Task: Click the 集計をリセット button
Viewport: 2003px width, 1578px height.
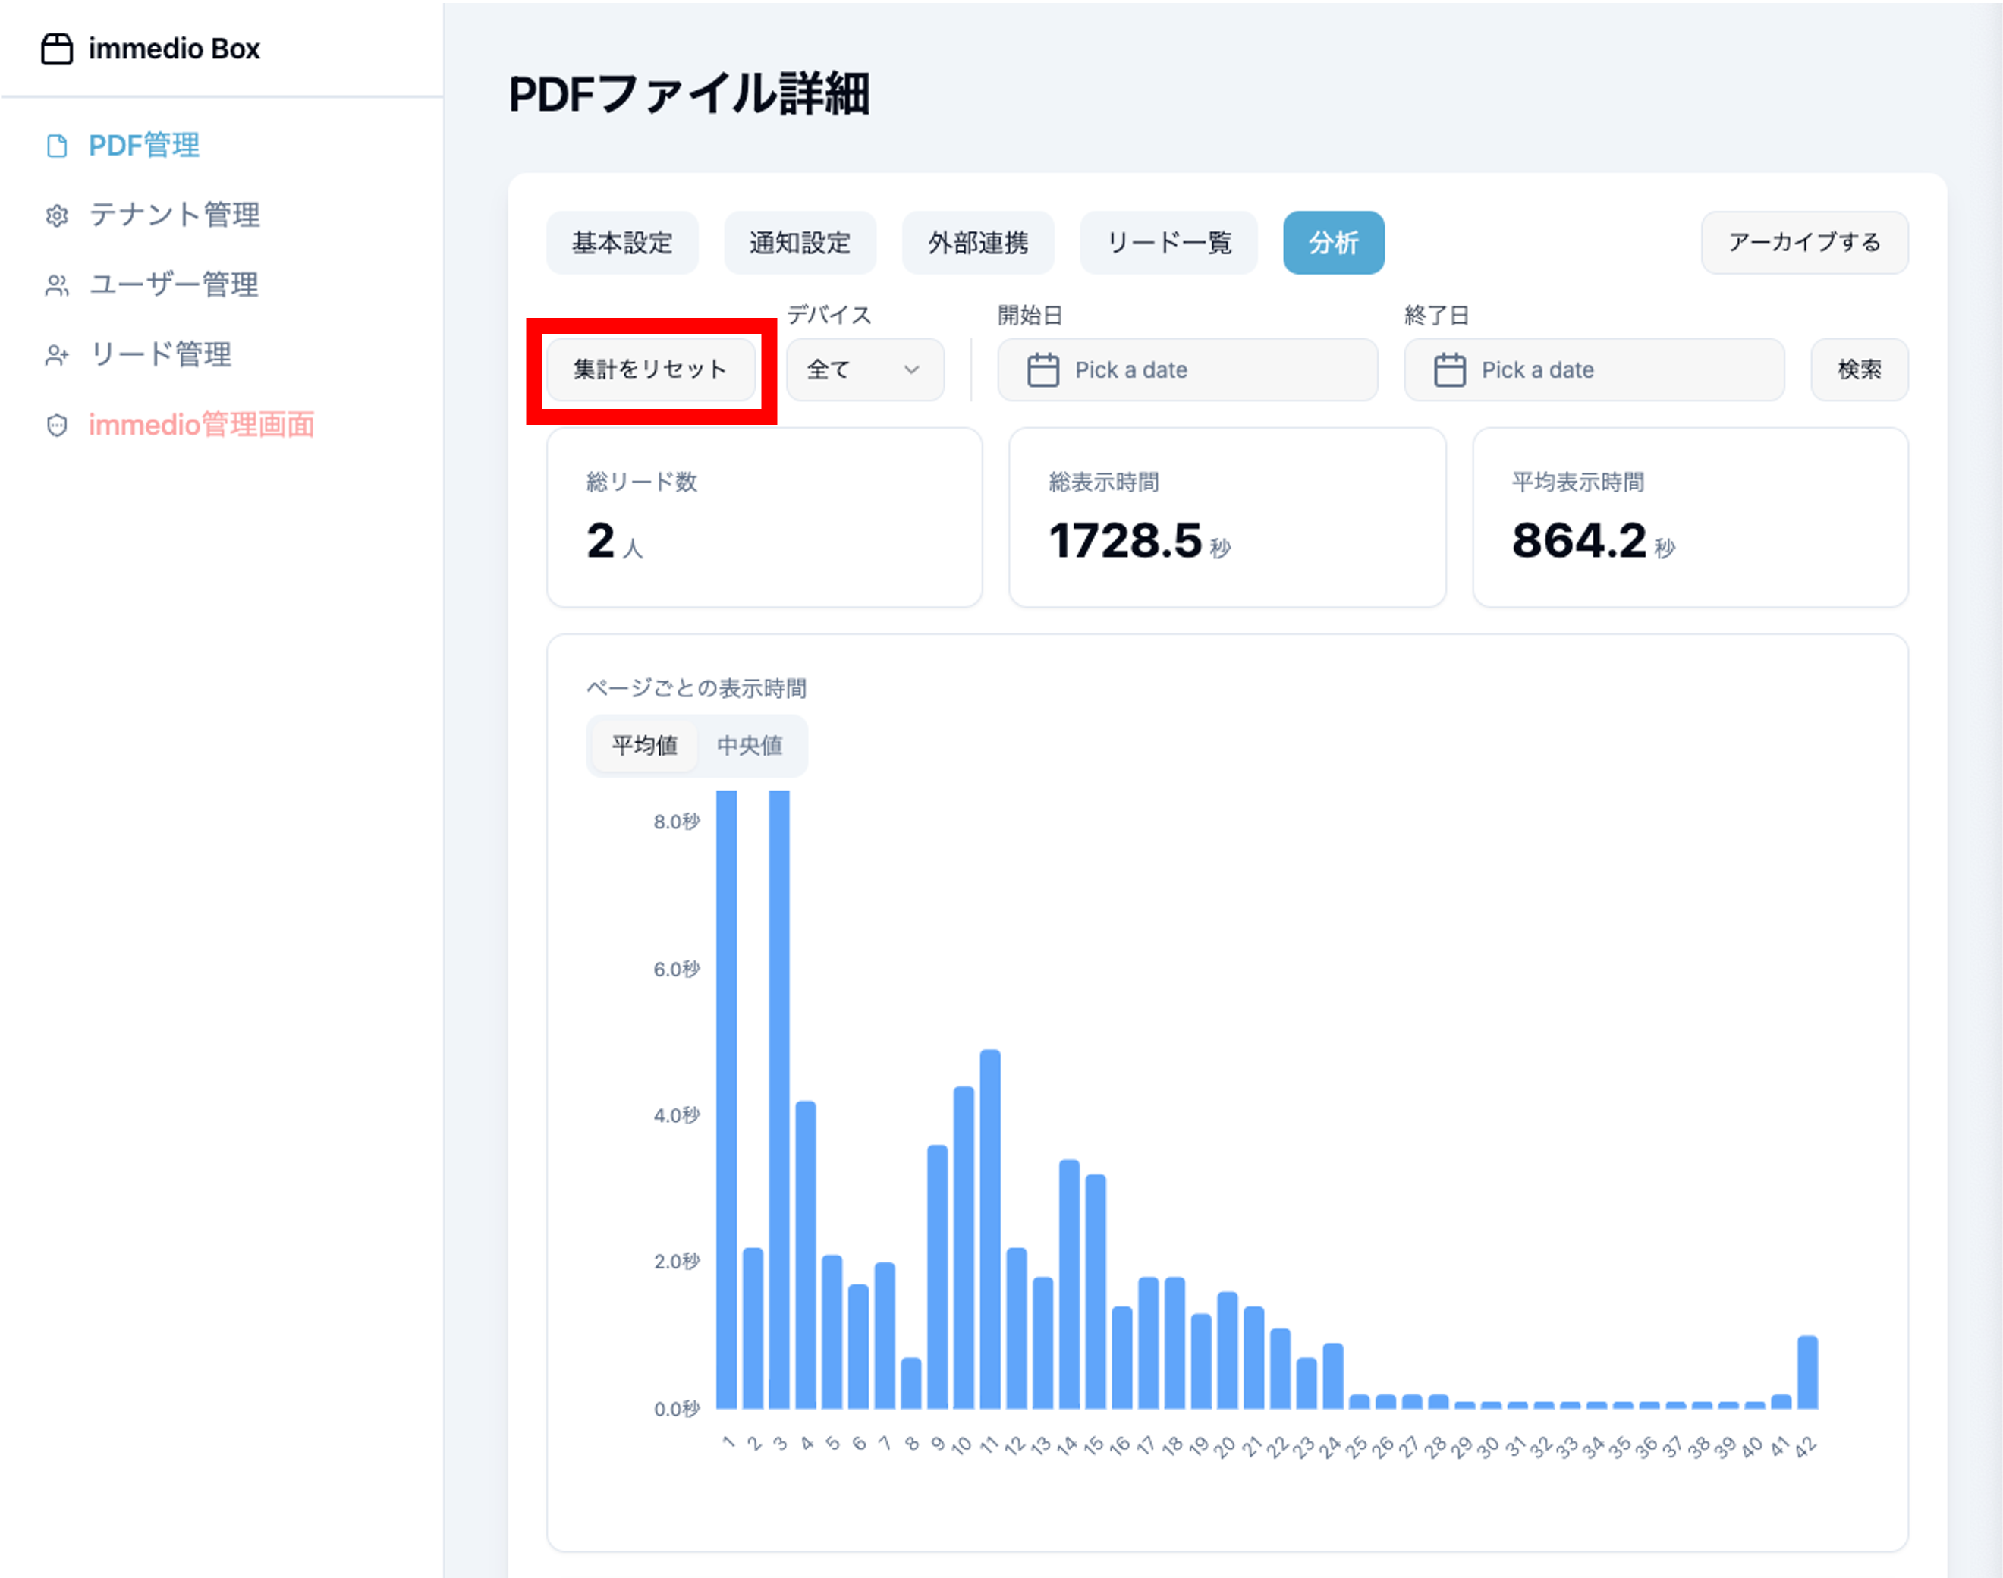Action: (650, 369)
